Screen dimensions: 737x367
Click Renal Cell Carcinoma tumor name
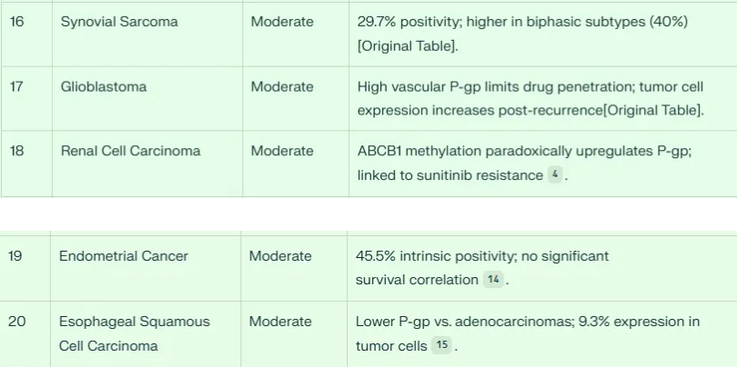(131, 151)
